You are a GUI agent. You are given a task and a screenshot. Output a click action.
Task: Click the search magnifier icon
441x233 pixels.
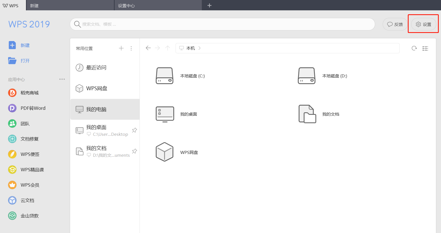77,24
